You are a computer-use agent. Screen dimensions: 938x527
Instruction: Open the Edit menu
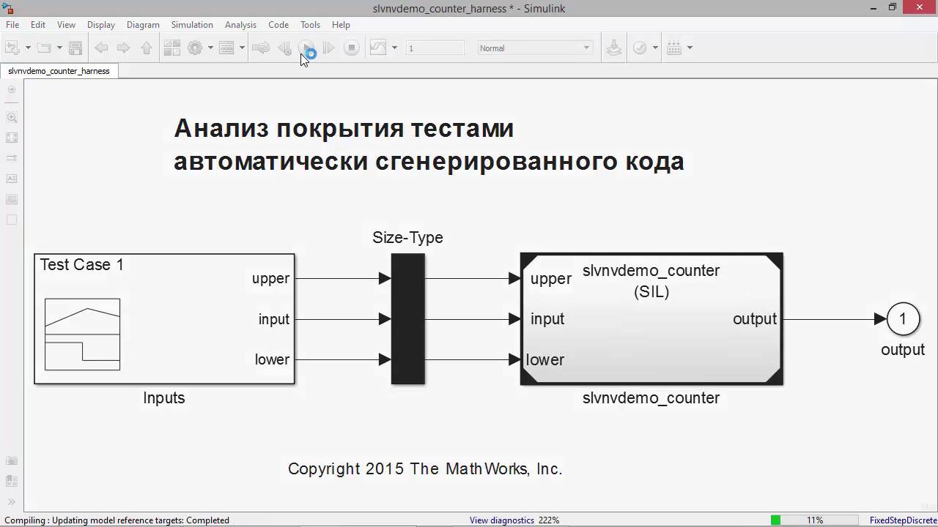(38, 25)
